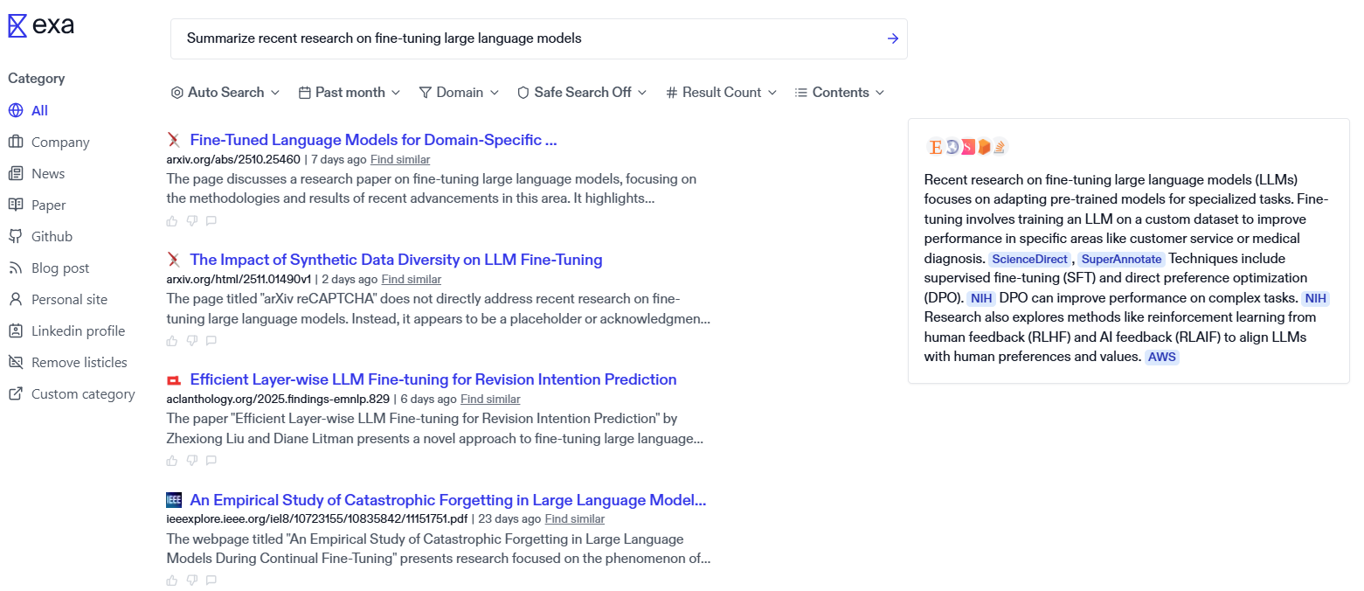Thumbs up the Catastrophic Forgetting result

coord(172,581)
